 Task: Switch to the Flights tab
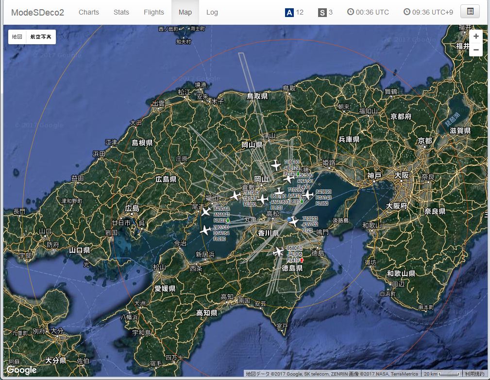tap(154, 12)
